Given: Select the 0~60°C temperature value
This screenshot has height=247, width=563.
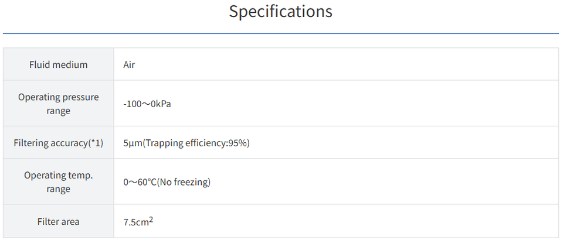Looking at the screenshot, I should tap(139, 182).
